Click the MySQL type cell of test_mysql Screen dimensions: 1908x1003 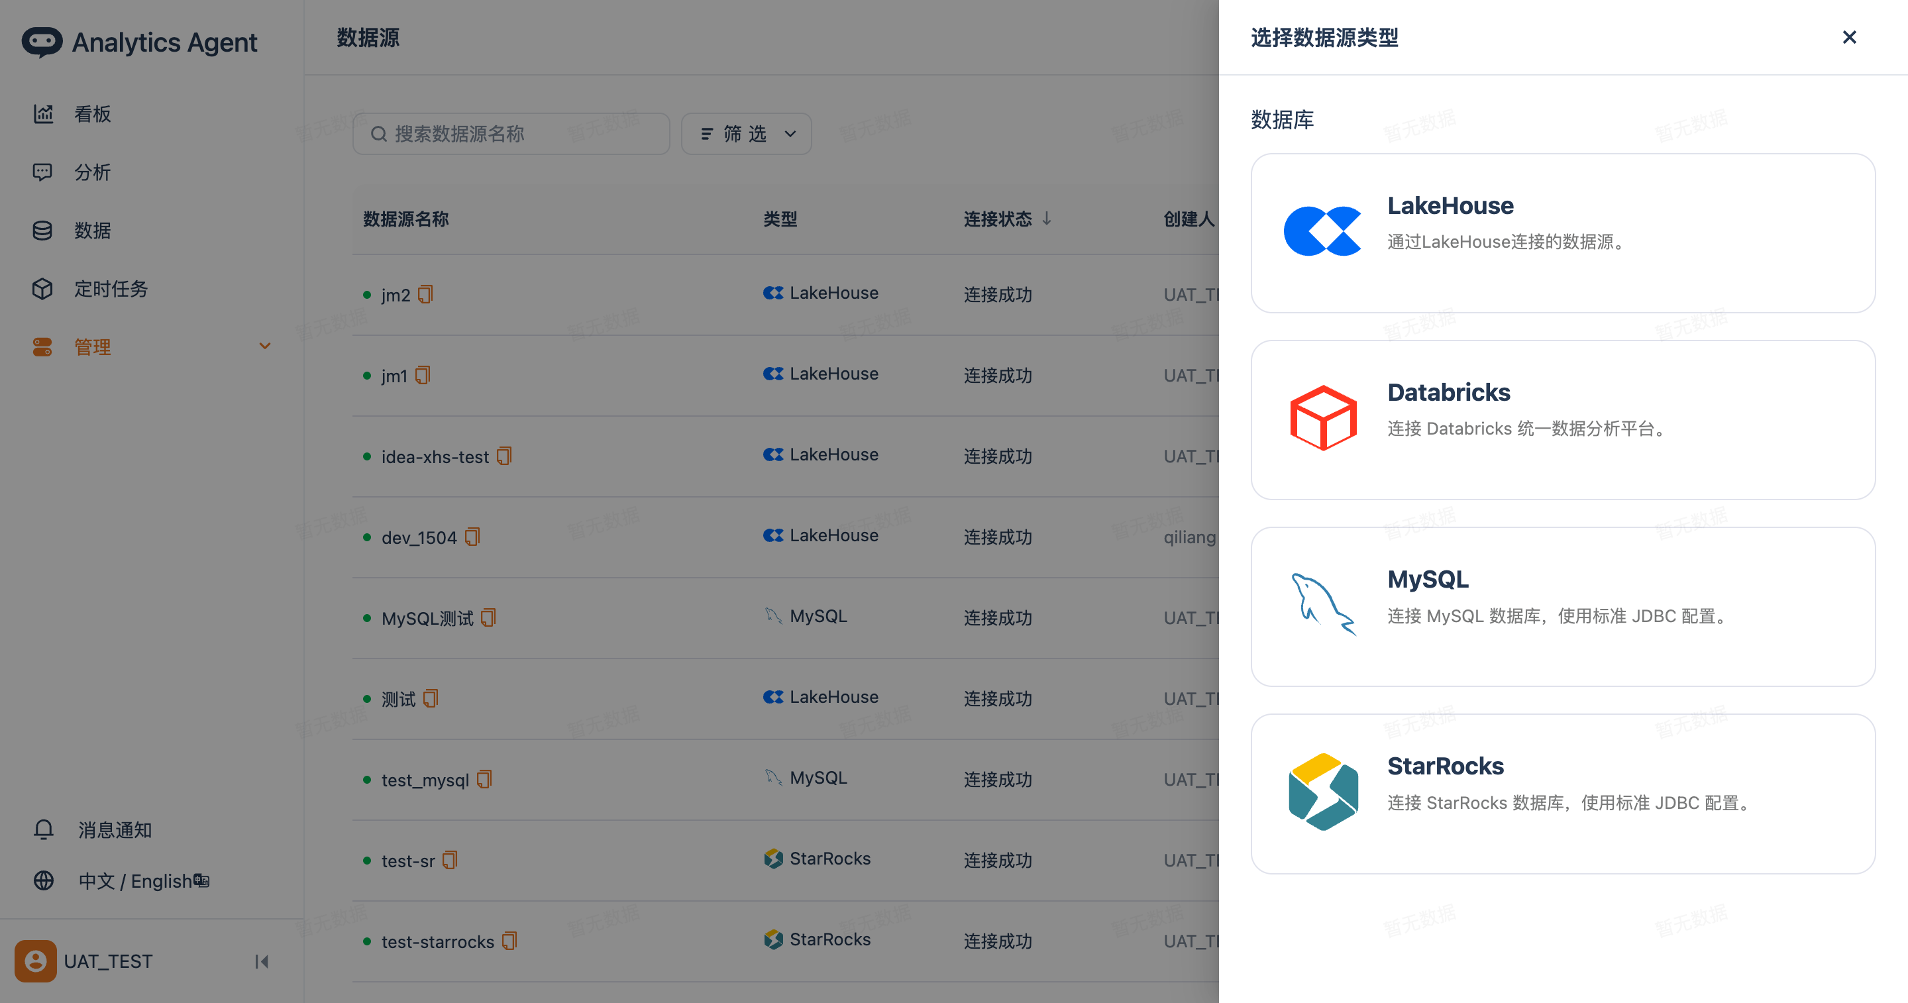[806, 778]
